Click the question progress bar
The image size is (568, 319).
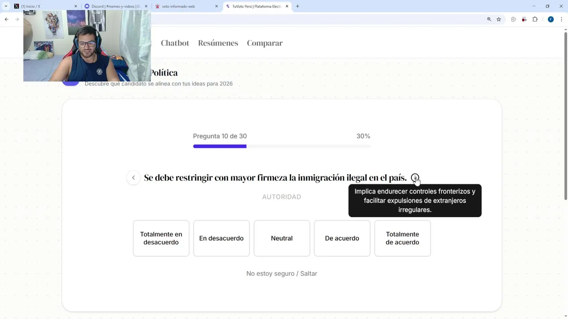[x=282, y=146]
